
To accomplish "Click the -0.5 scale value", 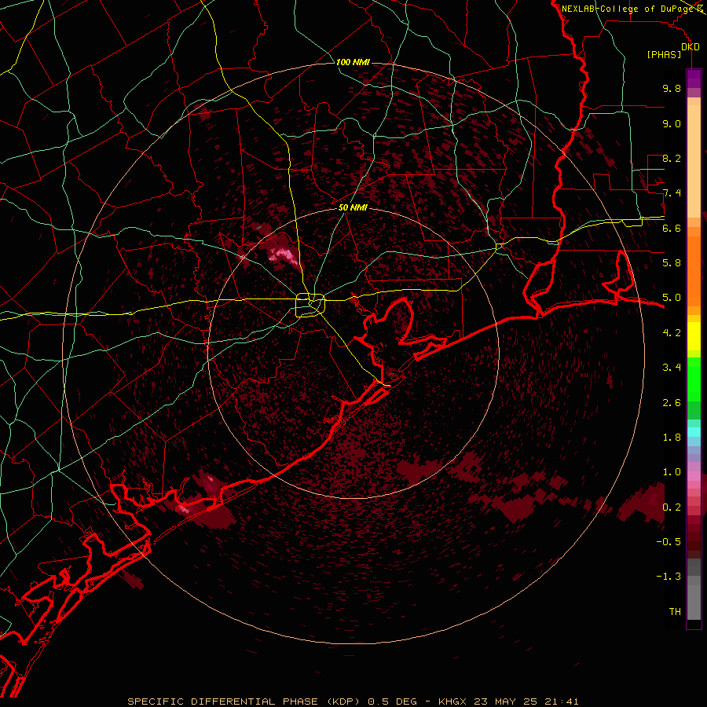I will [669, 542].
